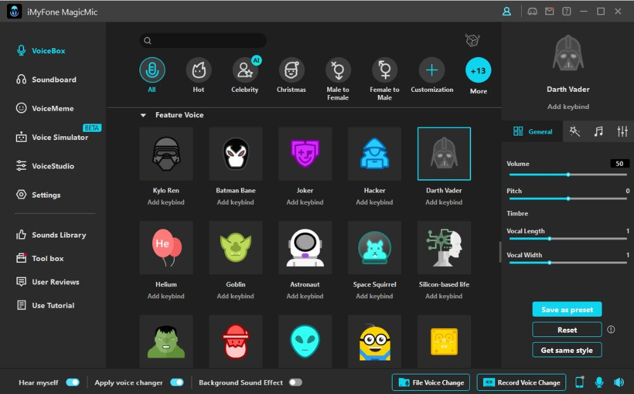Image resolution: width=634 pixels, height=394 pixels.
Task: Click the Vocal Length slider
Action: point(567,238)
